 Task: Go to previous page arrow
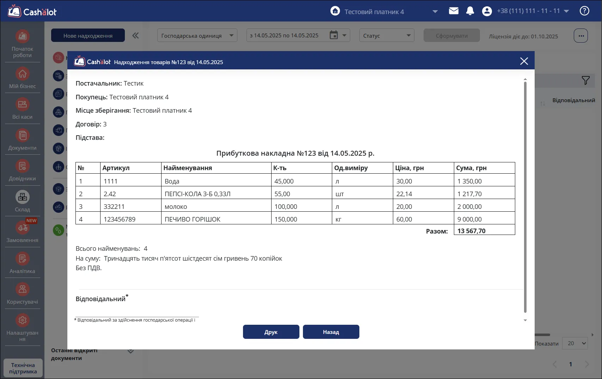click(x=555, y=364)
